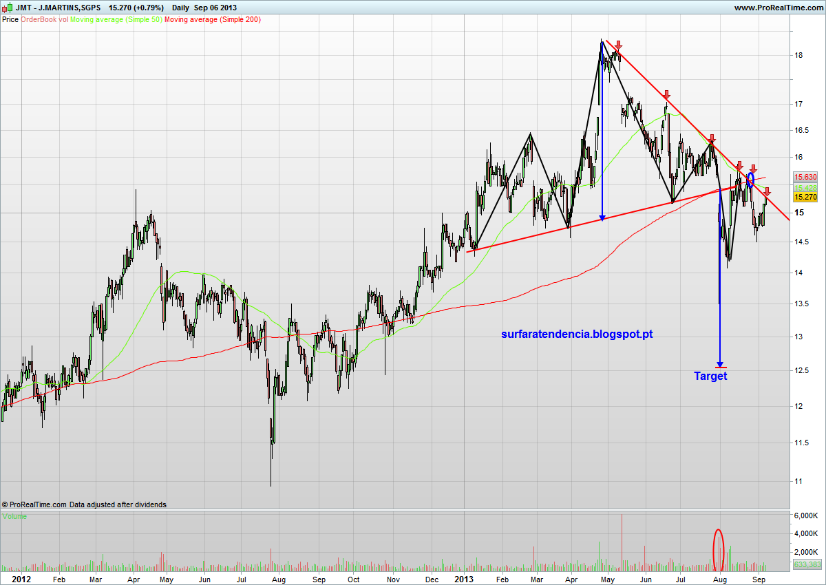Click the JMT candlestick icon at top-left
Image resolution: width=826 pixels, height=585 pixels.
pos(7,8)
